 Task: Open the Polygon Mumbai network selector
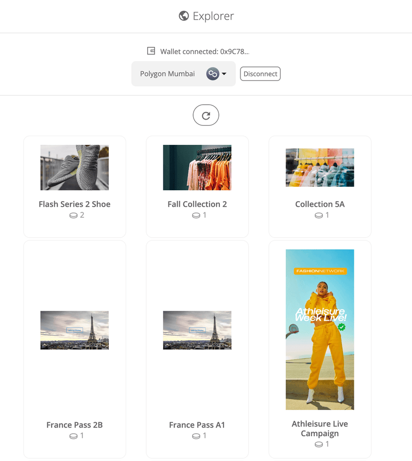click(168, 74)
